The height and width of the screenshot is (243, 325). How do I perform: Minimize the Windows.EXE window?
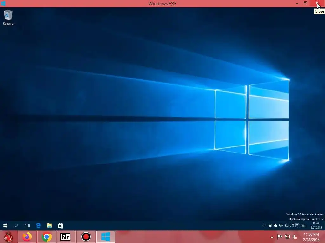(297, 3)
